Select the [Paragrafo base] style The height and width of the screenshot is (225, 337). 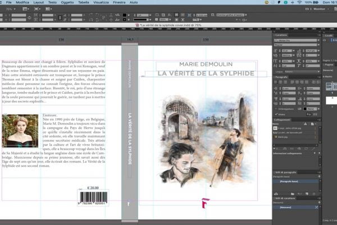296,182
